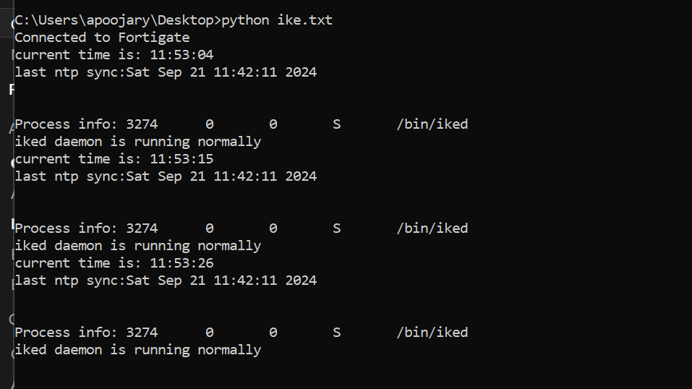Click the "Connected to Fortigate" line

point(102,38)
